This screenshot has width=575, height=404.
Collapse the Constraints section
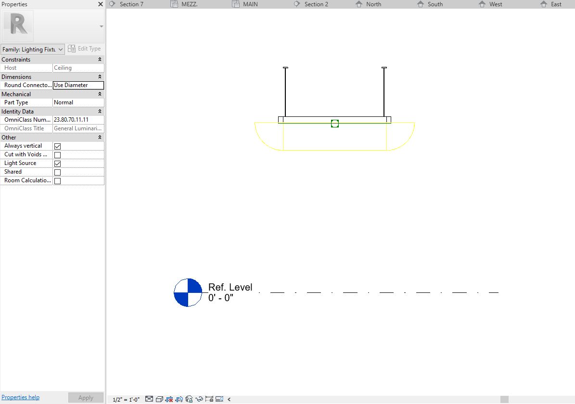pyautogui.click(x=100, y=59)
